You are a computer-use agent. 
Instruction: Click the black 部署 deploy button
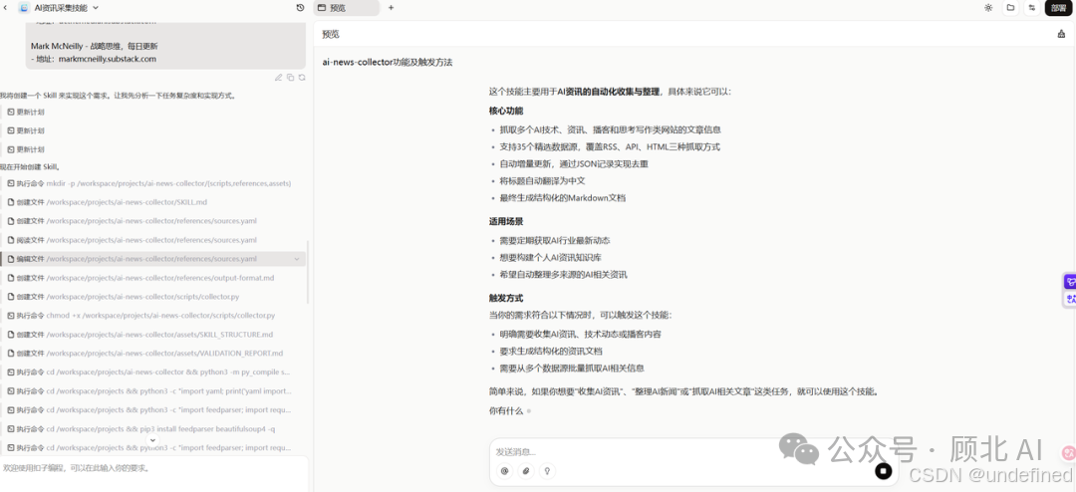click(1058, 8)
